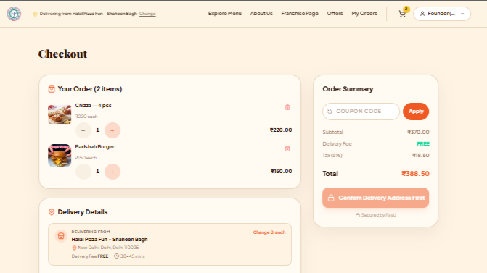Image resolution: width=487 pixels, height=273 pixels.
Task: Click the subtotal ₹370.00 value
Action: pyautogui.click(x=418, y=133)
